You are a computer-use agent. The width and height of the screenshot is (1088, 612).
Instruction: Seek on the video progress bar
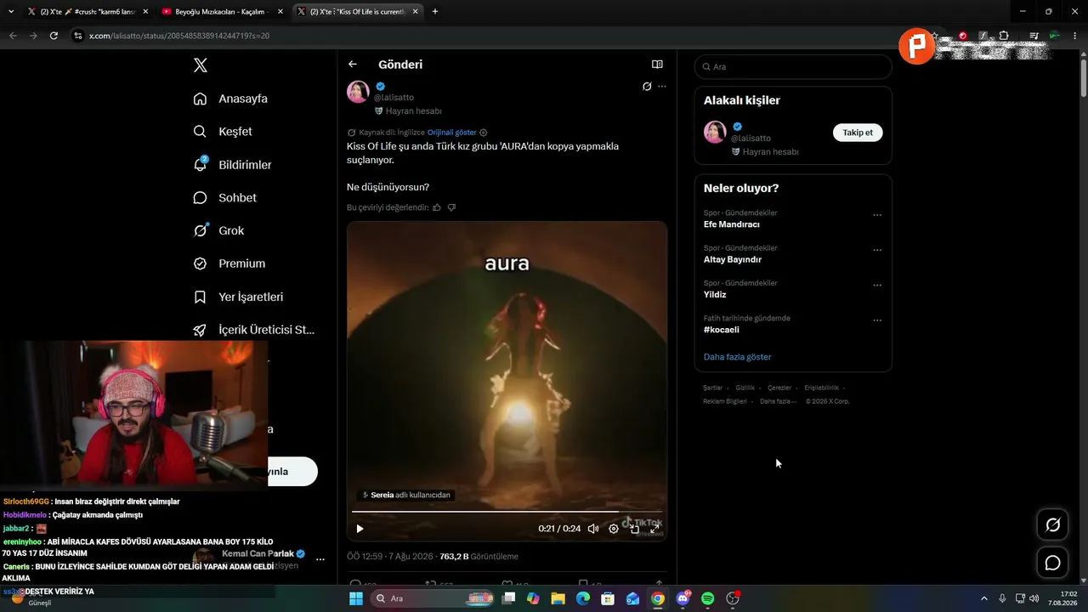coord(507,512)
